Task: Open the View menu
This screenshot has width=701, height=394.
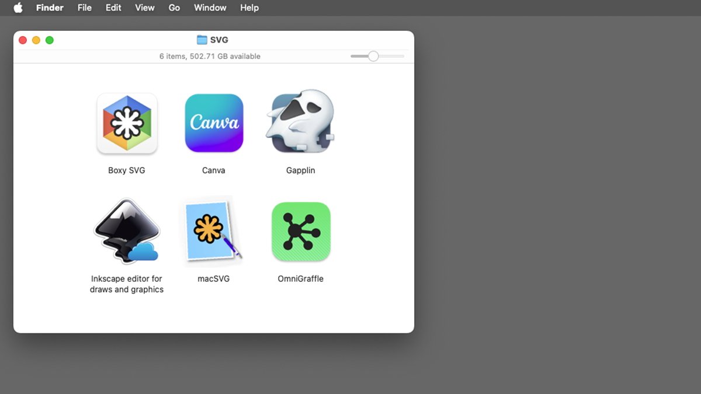Action: (144, 8)
